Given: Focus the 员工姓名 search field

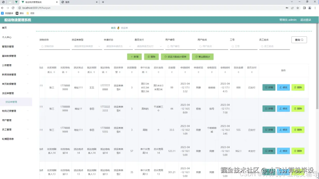Looking at the screenshot, I should click(274, 46).
